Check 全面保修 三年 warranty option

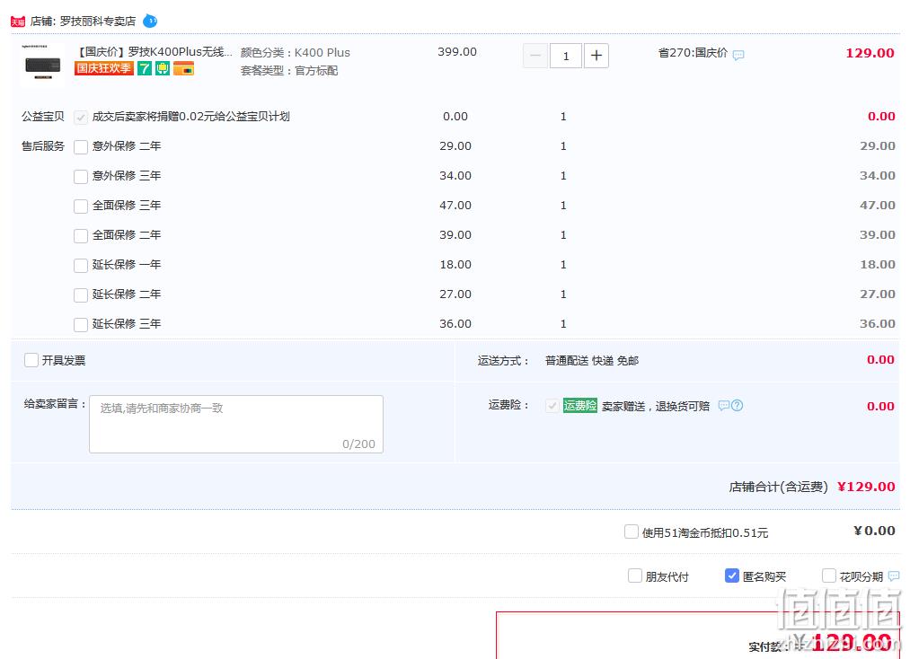coord(81,206)
